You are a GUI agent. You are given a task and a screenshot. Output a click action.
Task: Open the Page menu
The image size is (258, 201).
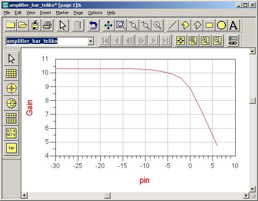pos(78,13)
